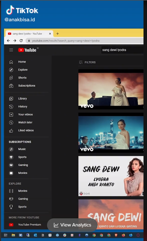Reload the page with refresh icon
The width and height of the screenshot is (147, 241).
click(x=21, y=40)
